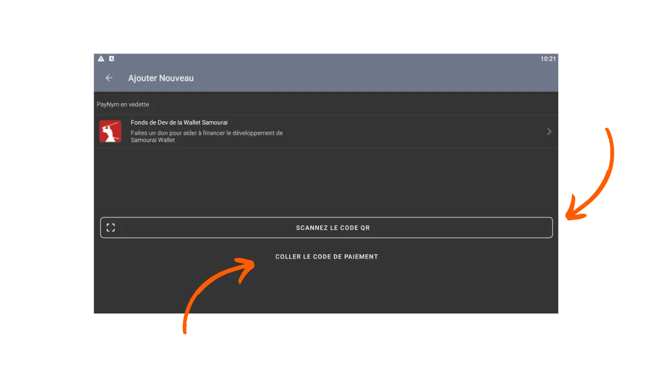The width and height of the screenshot is (652, 367).
Task: Tap the clock showing 10:21
Action: click(548, 59)
